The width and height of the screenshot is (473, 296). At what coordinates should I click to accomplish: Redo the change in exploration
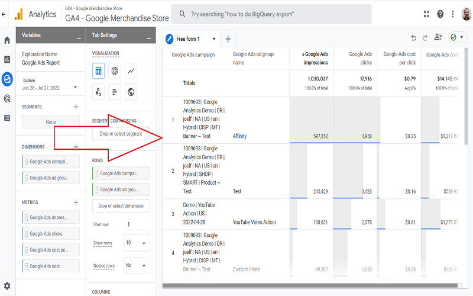click(x=425, y=37)
